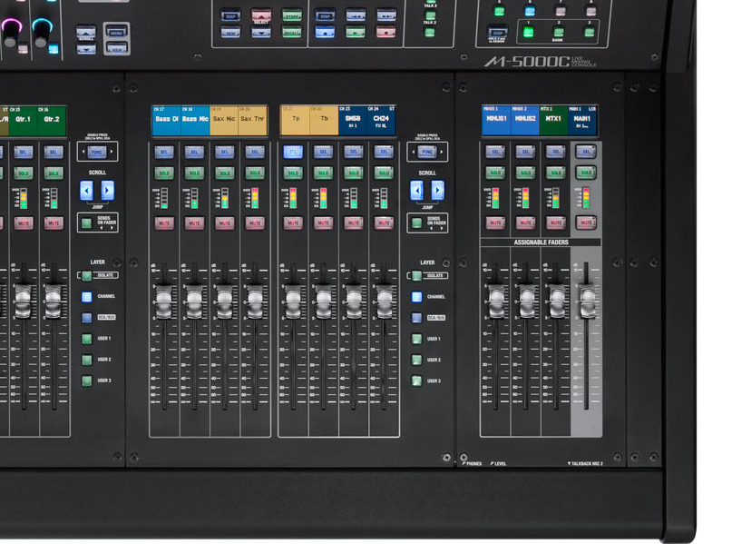Choose BANK 1 button
This screenshot has width=732, height=544.
(528, 32)
